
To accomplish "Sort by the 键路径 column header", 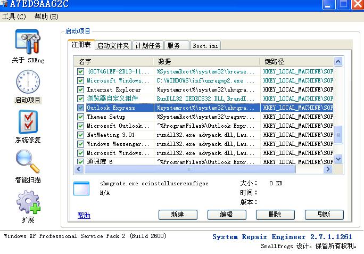I will 296,62.
